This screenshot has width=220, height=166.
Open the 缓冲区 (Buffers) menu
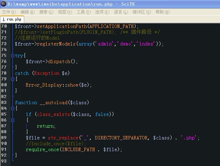[142, 12]
